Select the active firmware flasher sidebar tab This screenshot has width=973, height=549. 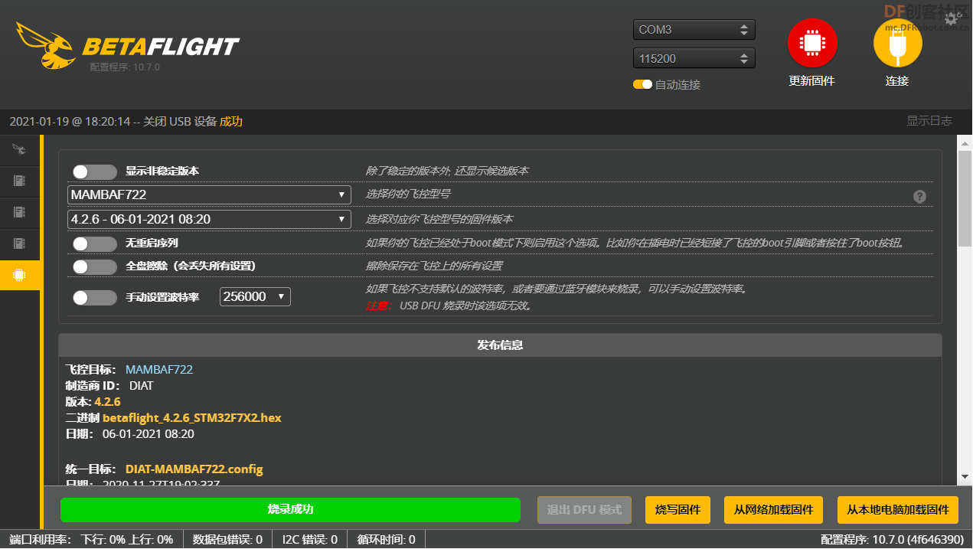click(x=20, y=275)
